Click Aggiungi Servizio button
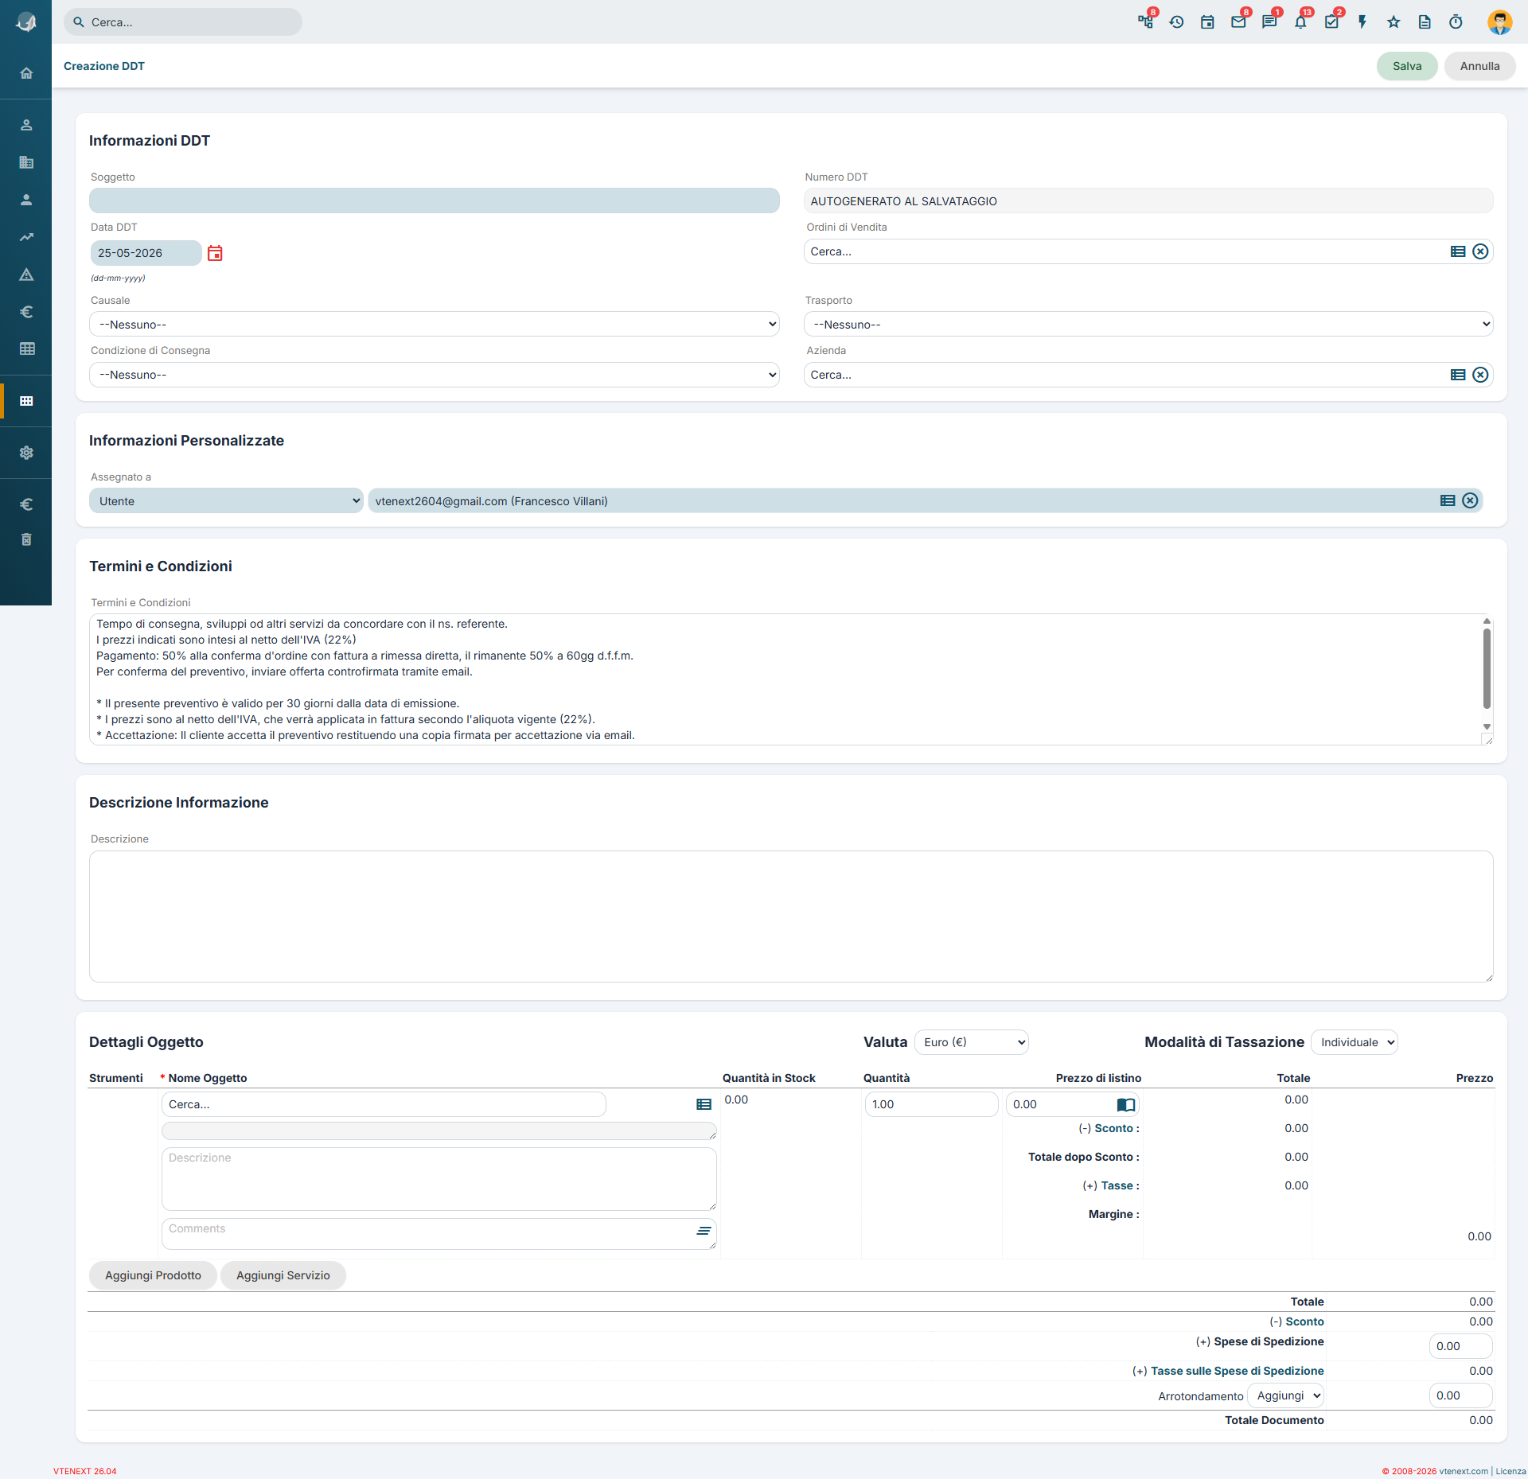The image size is (1528, 1479). [283, 1275]
